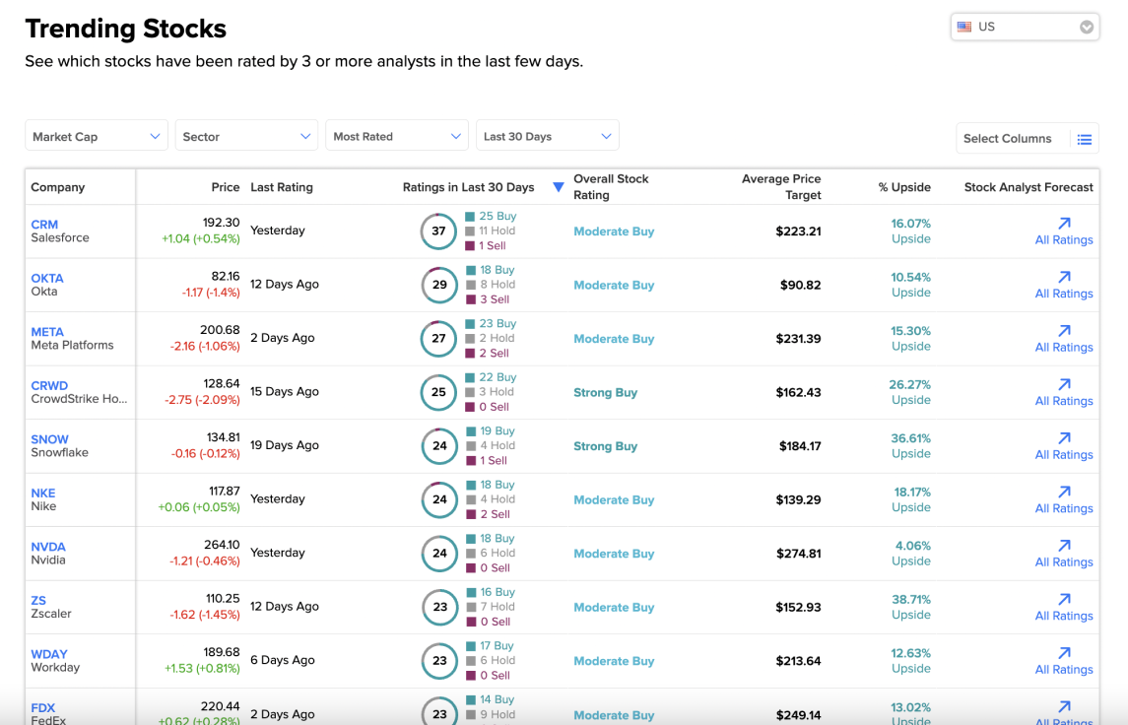Open the Sector filter dropdown

pyautogui.click(x=246, y=136)
